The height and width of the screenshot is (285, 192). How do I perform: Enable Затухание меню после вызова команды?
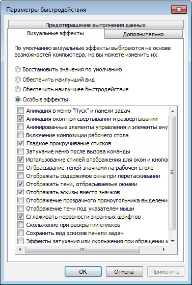20,151
